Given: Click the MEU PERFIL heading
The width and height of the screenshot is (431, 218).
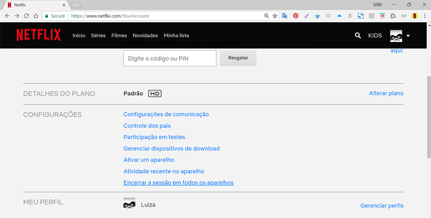Looking at the screenshot, I should click(43, 202).
